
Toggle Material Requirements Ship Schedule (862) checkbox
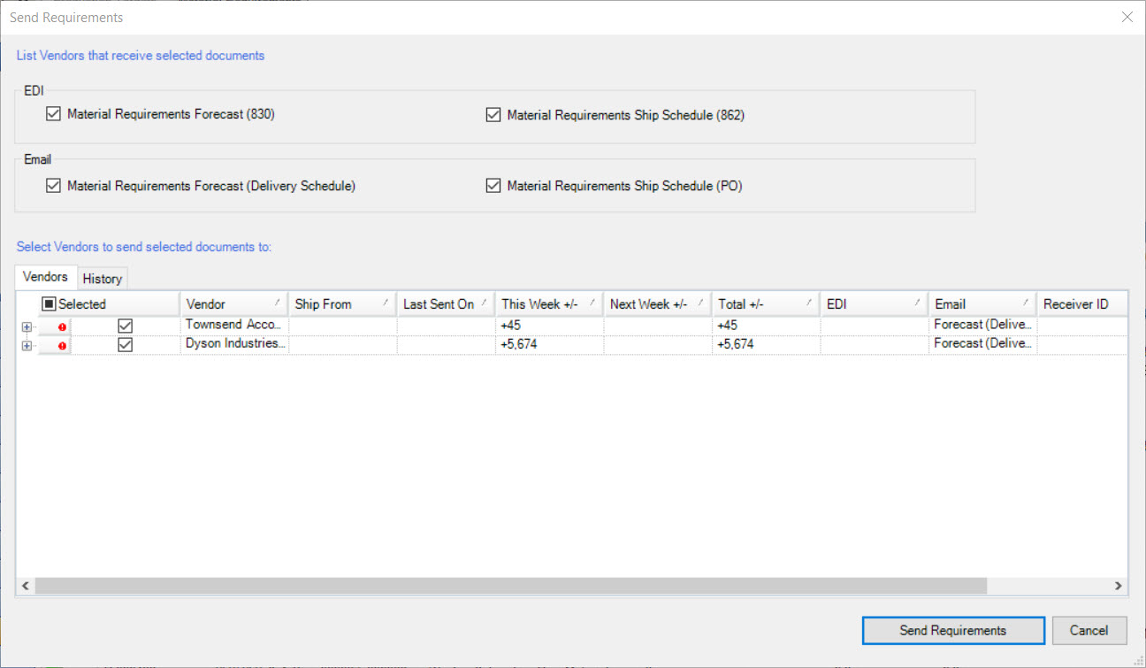493,115
